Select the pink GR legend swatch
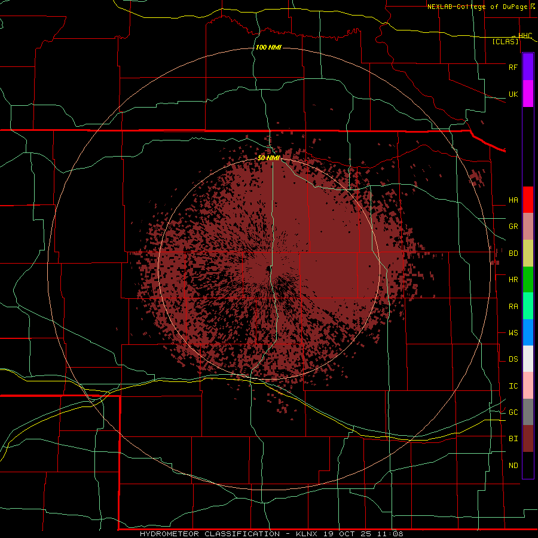This screenshot has height=538, width=538. click(x=528, y=227)
